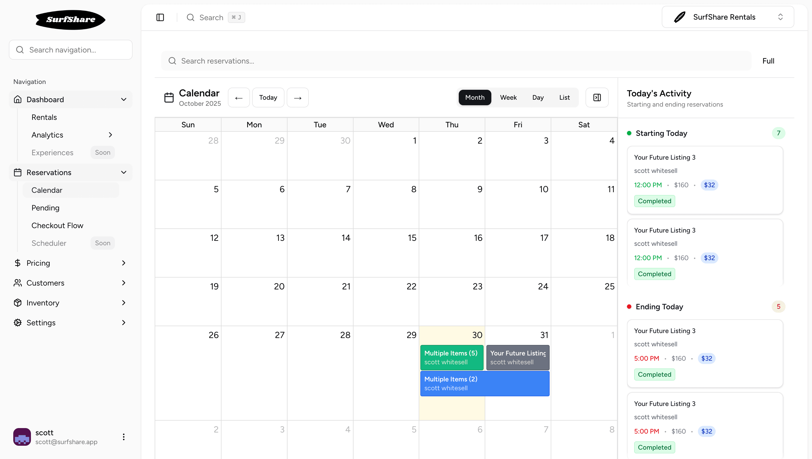
Task: Click the Full button
Action: pos(768,61)
